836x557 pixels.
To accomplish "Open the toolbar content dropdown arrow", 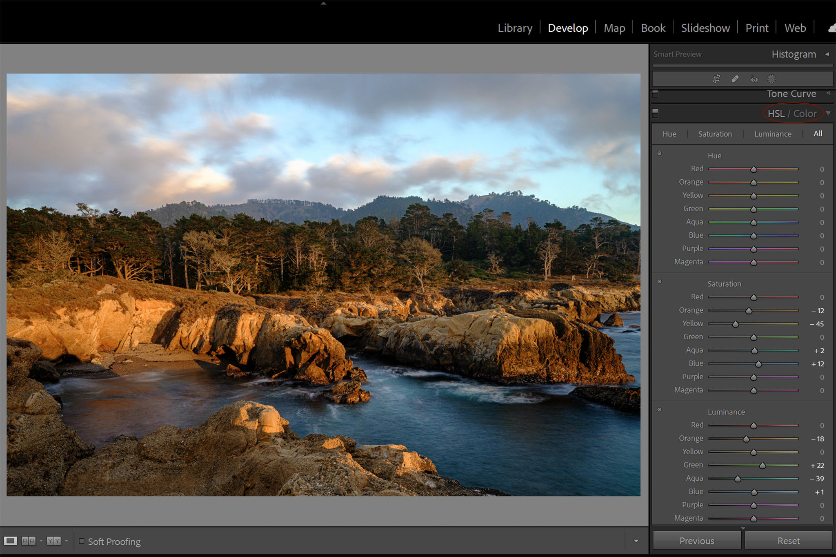I will pos(636,541).
